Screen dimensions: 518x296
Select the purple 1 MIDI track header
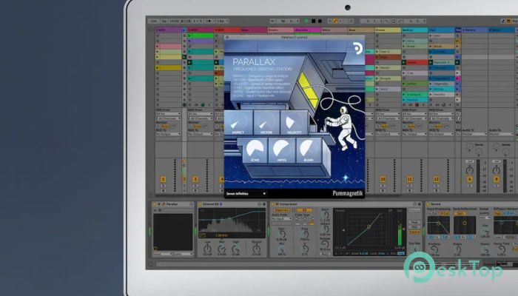169,30
